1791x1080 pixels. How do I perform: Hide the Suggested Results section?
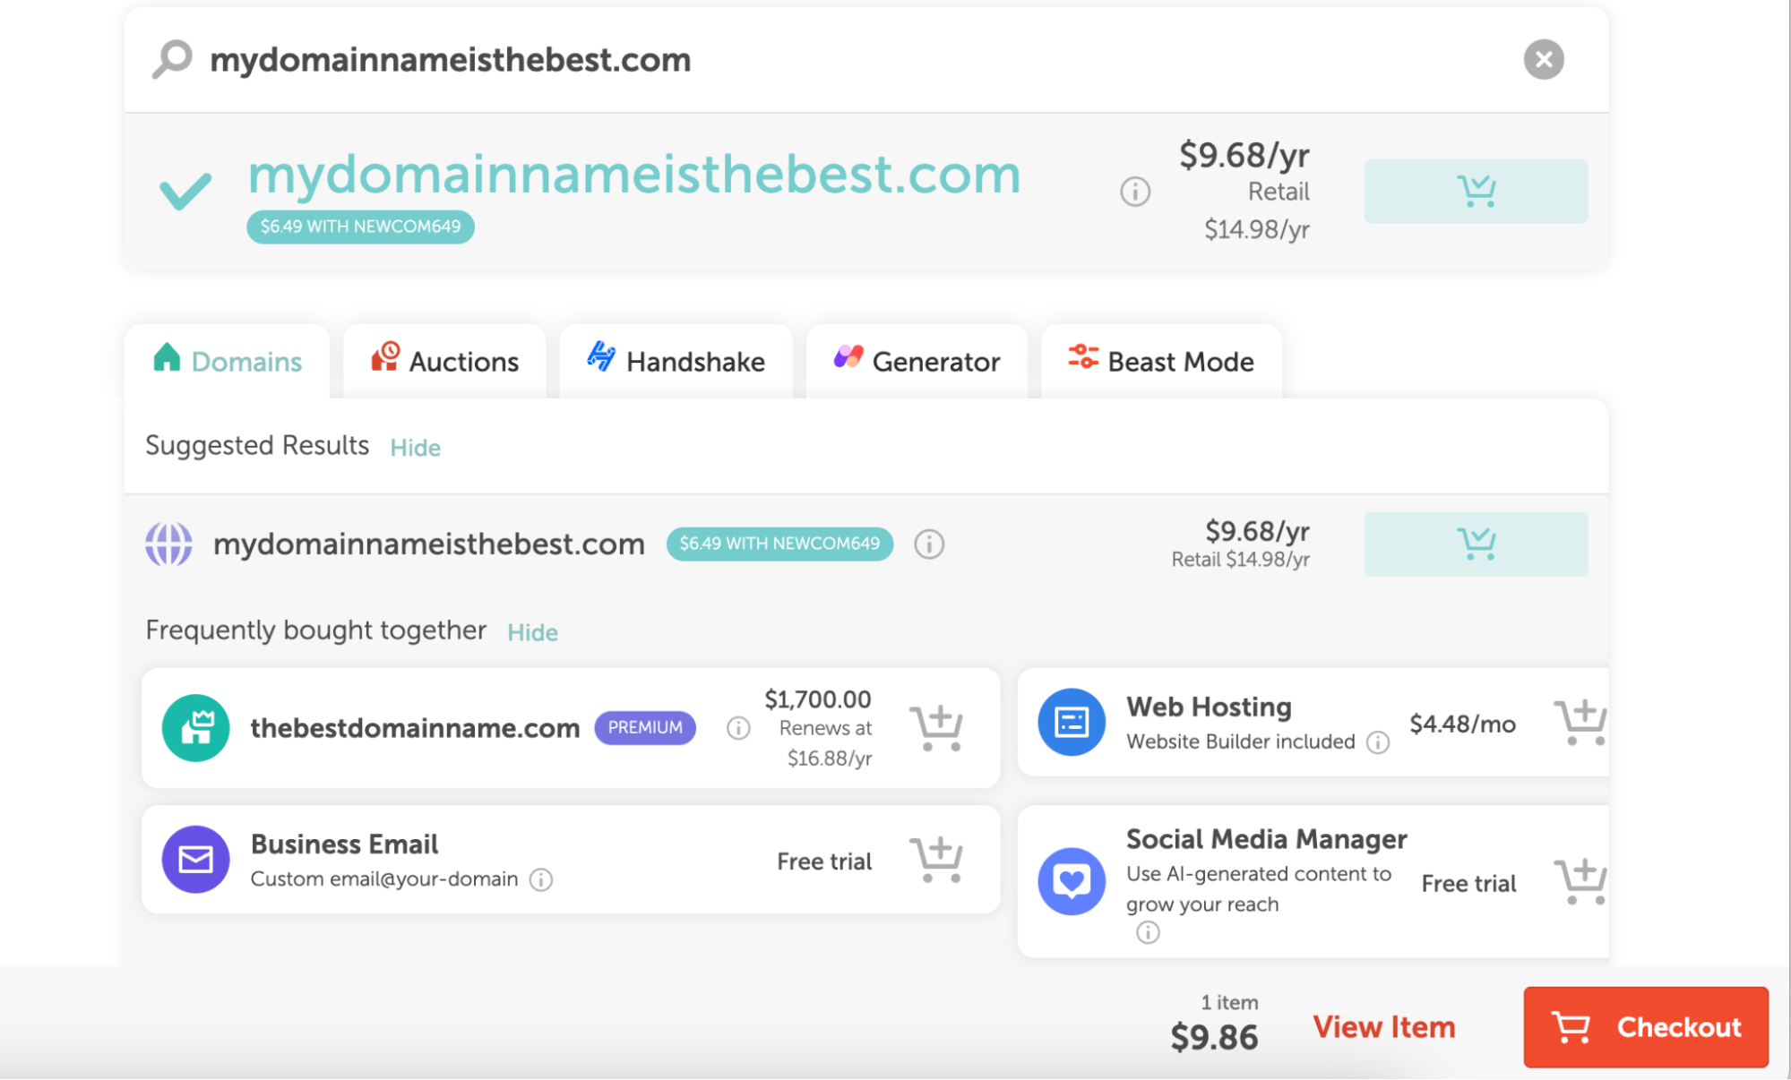pos(415,448)
